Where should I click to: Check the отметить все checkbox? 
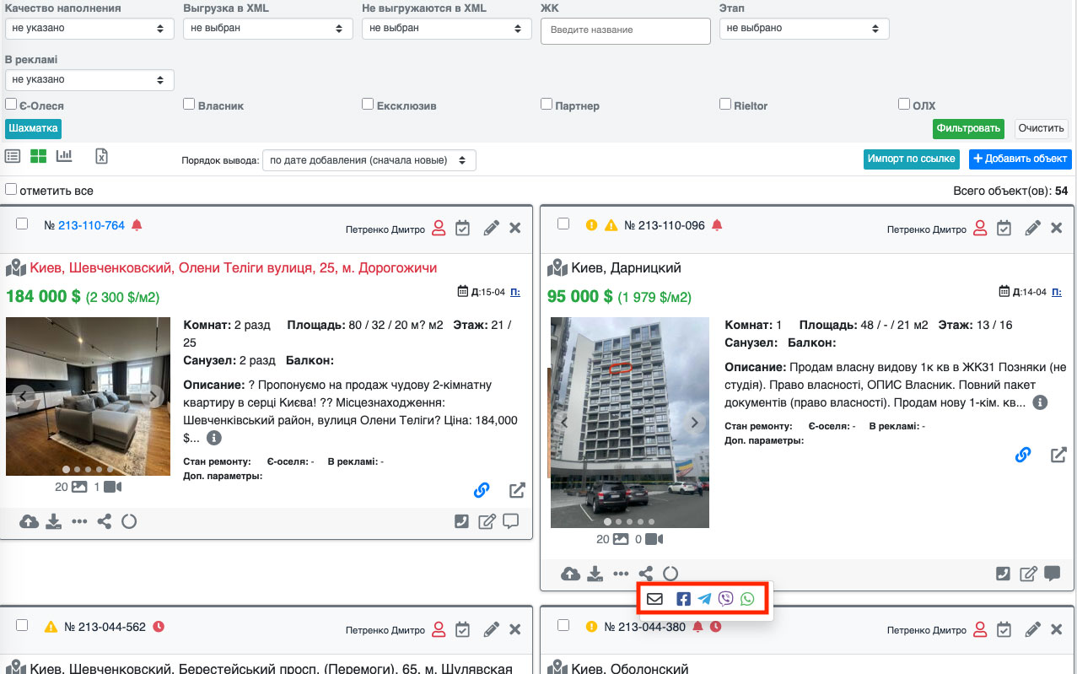pos(11,190)
